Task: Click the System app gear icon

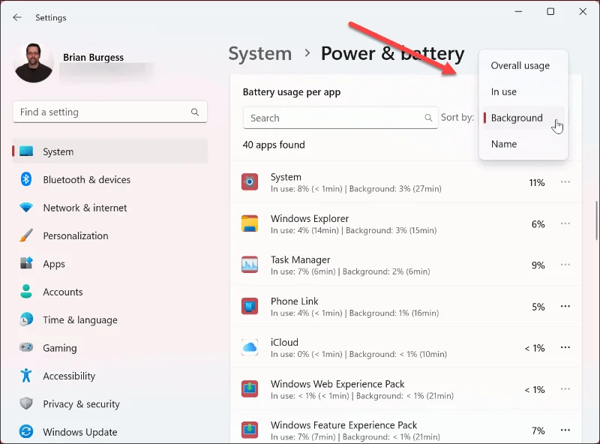Action: [x=250, y=181]
